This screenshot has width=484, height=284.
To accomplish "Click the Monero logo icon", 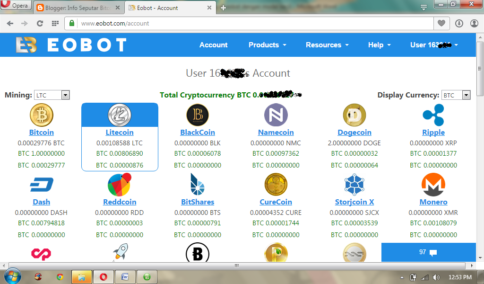I will [x=433, y=185].
